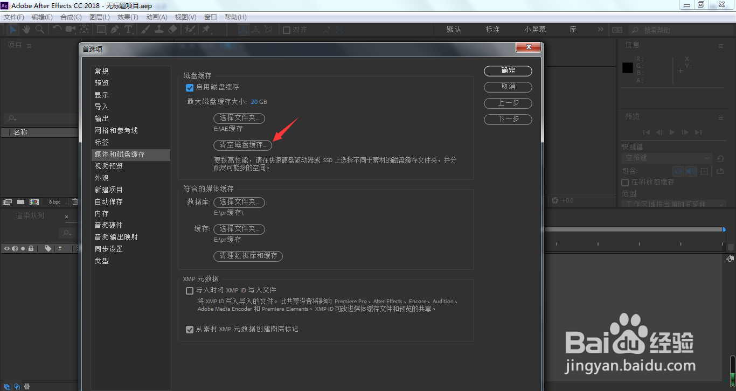Viewport: 736px width, 391px height.
Task: Select the Horizontal Type tool
Action: (128, 29)
